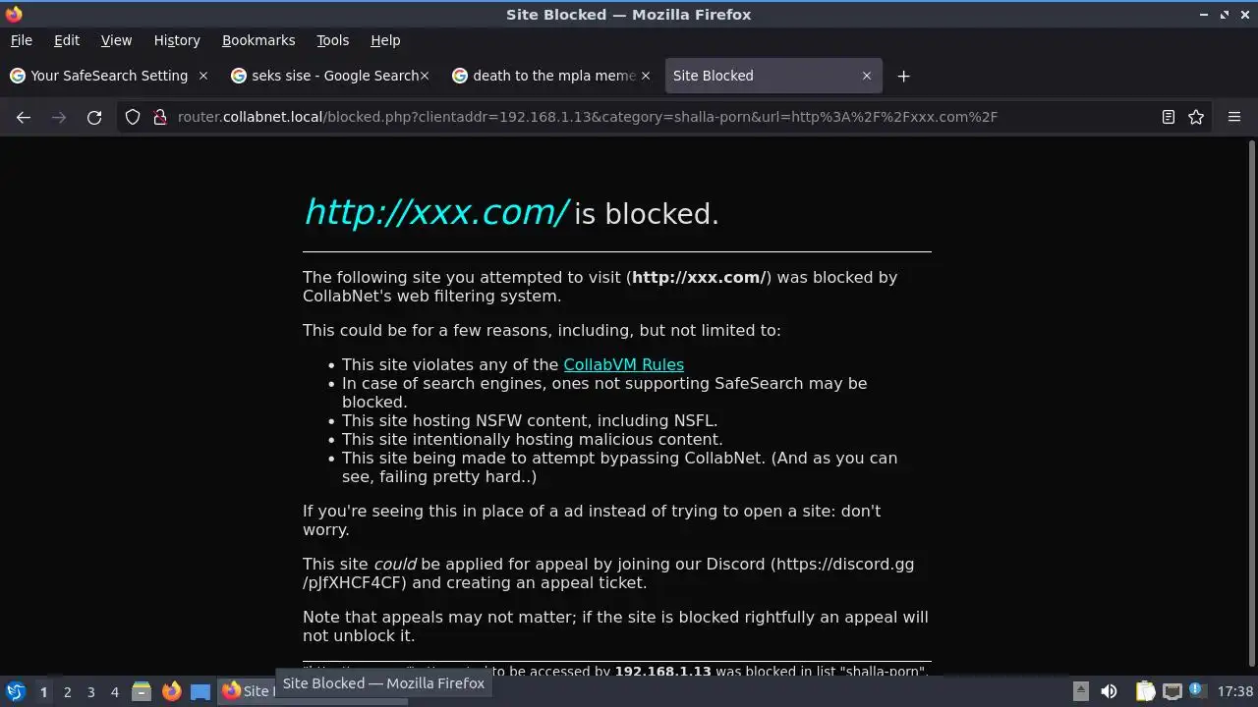Image resolution: width=1258 pixels, height=707 pixels.
Task: Close the seks sise Google Search tab
Action: point(425,76)
